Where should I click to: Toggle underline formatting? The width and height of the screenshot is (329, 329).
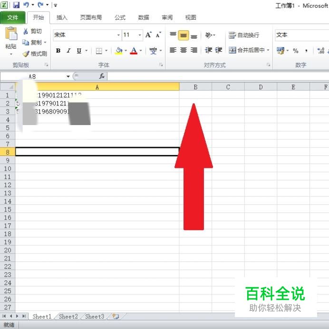tap(79, 50)
